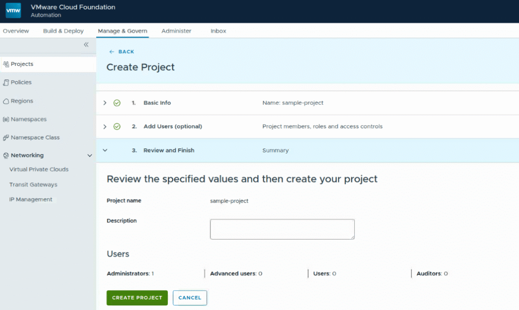Collapse the Review and Finish step
The image size is (519, 310).
[105, 150]
